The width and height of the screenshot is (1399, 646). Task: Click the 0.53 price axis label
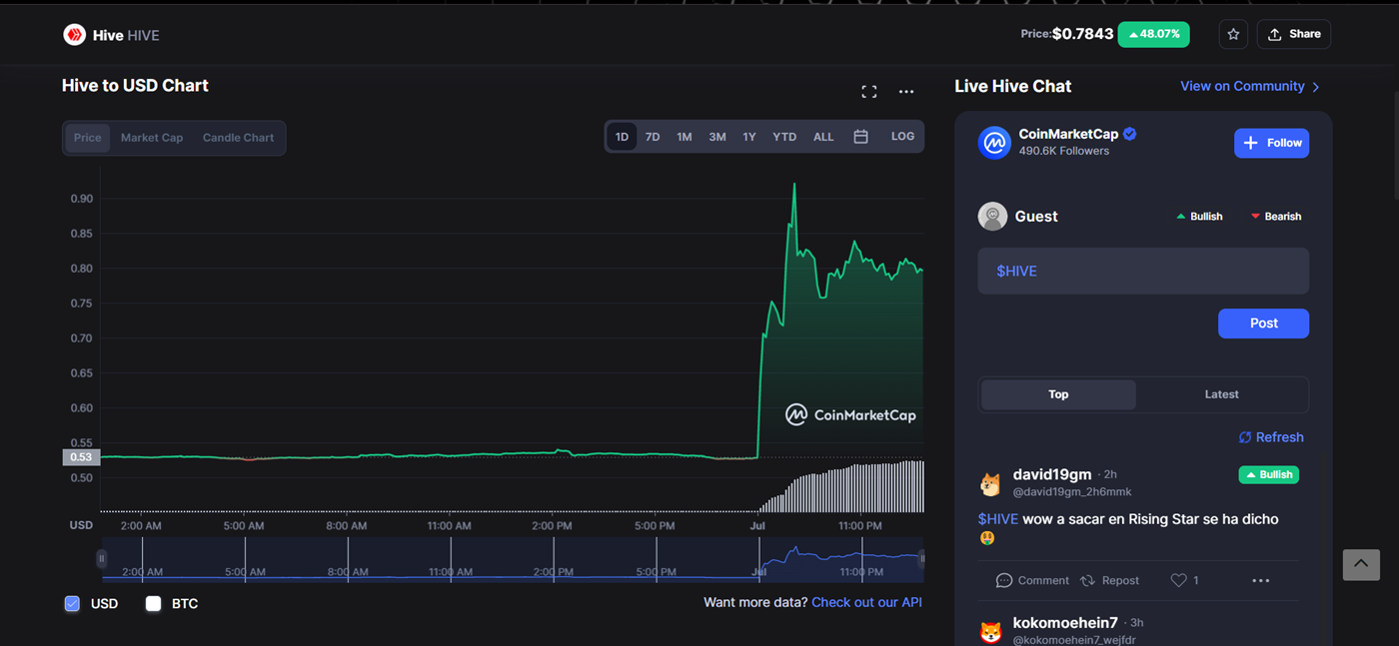pos(81,457)
